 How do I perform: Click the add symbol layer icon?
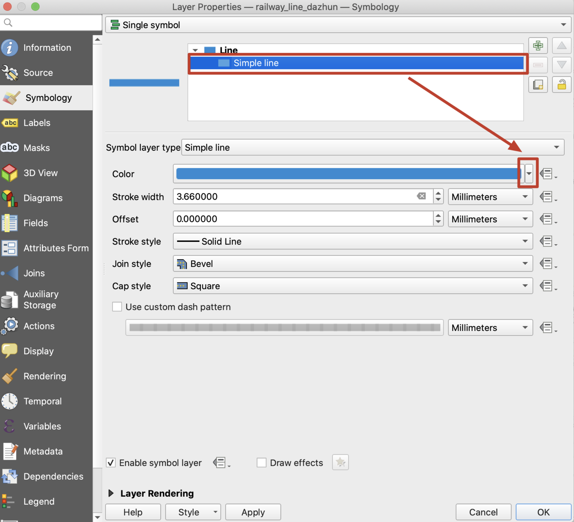538,45
